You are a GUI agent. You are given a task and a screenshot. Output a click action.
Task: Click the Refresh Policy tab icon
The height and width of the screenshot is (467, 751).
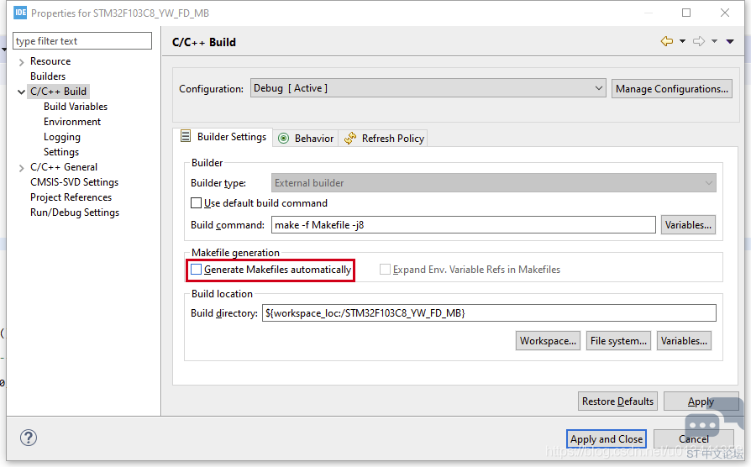(350, 139)
